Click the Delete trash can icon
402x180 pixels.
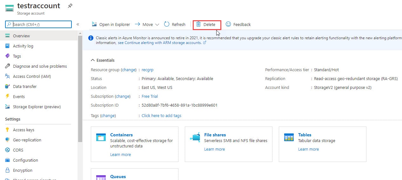198,24
